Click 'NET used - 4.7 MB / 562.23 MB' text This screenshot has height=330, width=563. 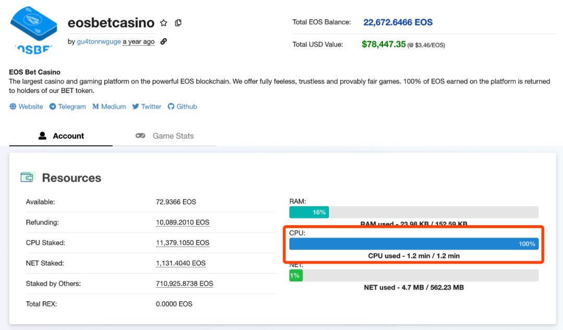tap(413, 288)
